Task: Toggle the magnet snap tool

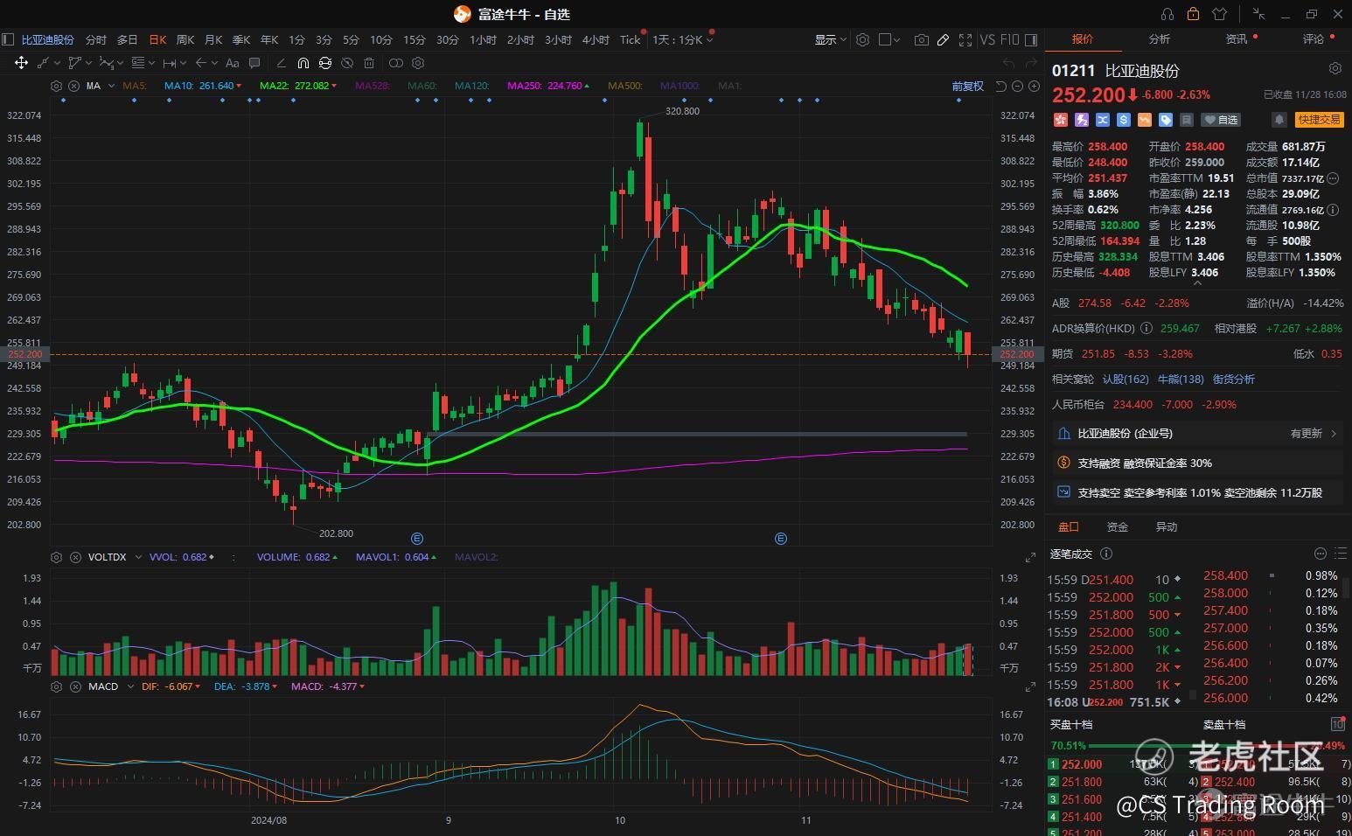Action: tap(303, 63)
